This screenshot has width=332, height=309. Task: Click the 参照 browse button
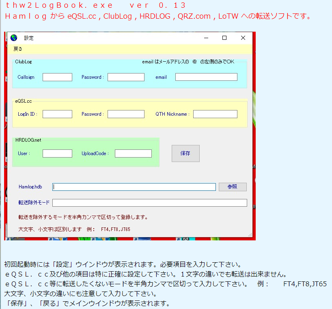pos(233,187)
